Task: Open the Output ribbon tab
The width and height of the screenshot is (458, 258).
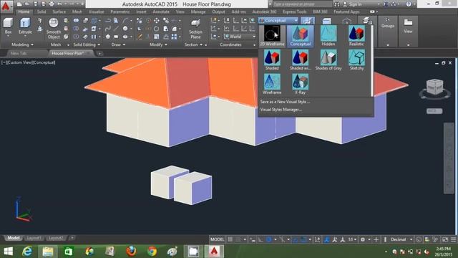Action: (218, 11)
